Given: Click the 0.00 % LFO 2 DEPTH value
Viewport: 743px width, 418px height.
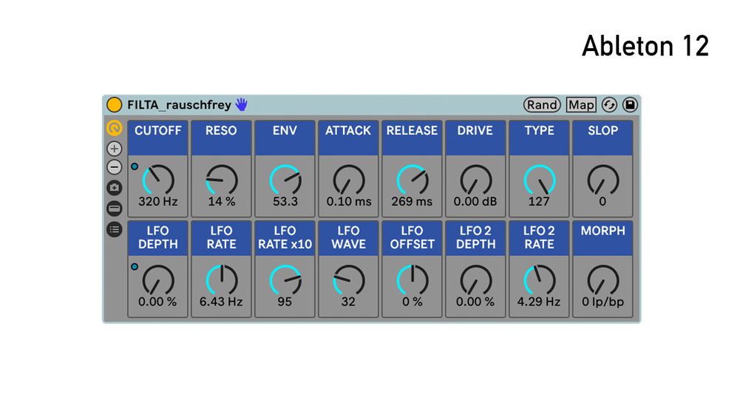Looking at the screenshot, I should (x=475, y=302).
